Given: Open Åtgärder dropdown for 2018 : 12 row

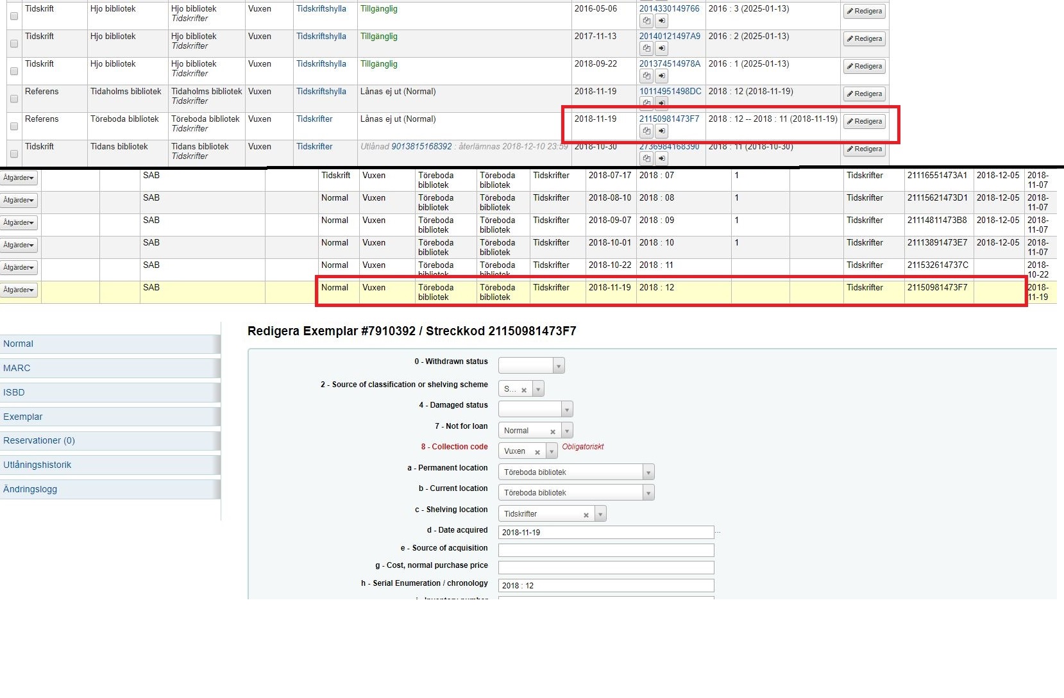Looking at the screenshot, I should coord(19,290).
